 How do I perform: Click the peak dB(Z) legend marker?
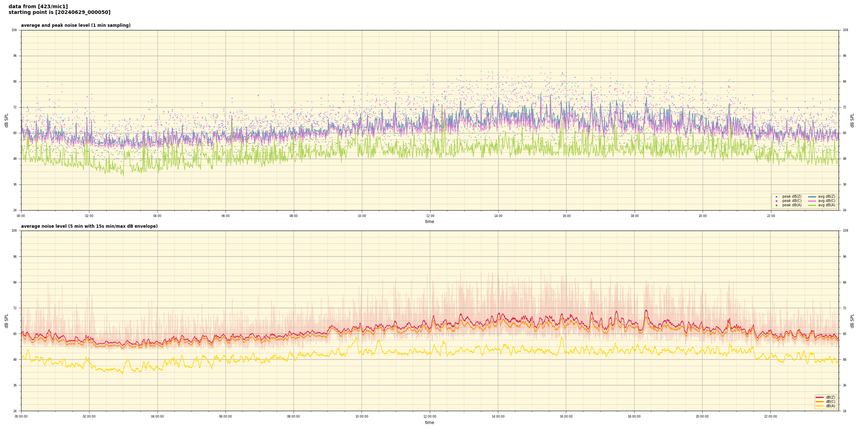click(x=776, y=197)
